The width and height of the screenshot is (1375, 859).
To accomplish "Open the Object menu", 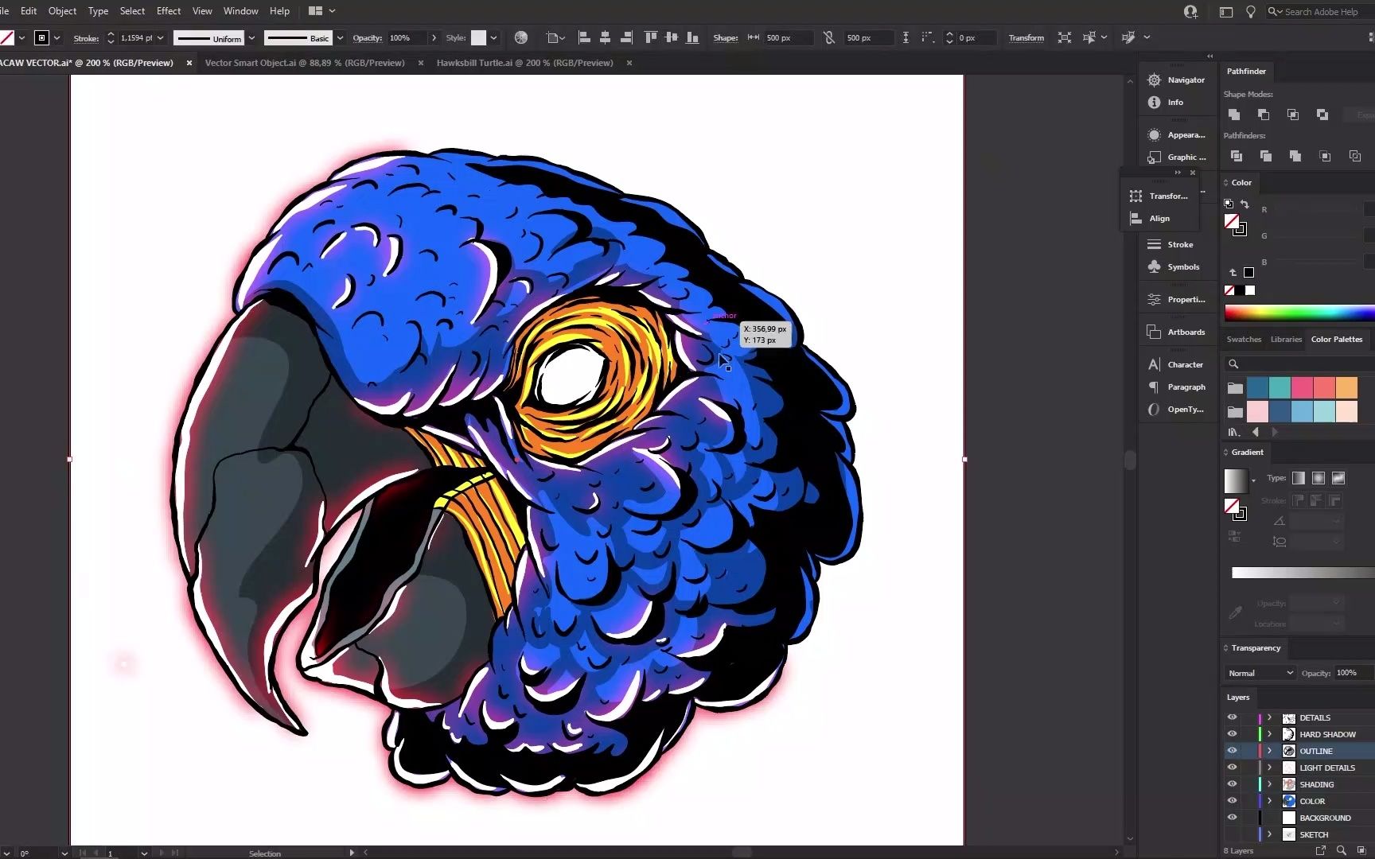I will pyautogui.click(x=62, y=11).
